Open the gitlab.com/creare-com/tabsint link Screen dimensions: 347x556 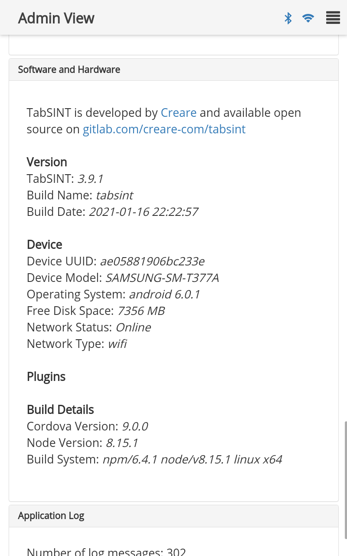164,129
